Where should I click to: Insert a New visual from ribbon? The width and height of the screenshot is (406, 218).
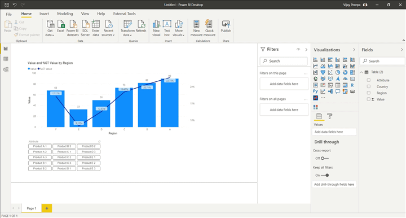point(156,28)
